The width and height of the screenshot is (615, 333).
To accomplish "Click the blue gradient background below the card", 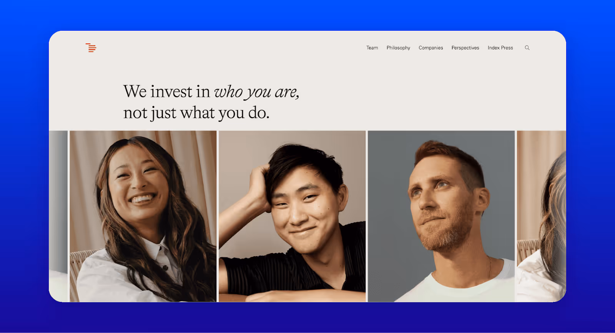I will (307, 317).
